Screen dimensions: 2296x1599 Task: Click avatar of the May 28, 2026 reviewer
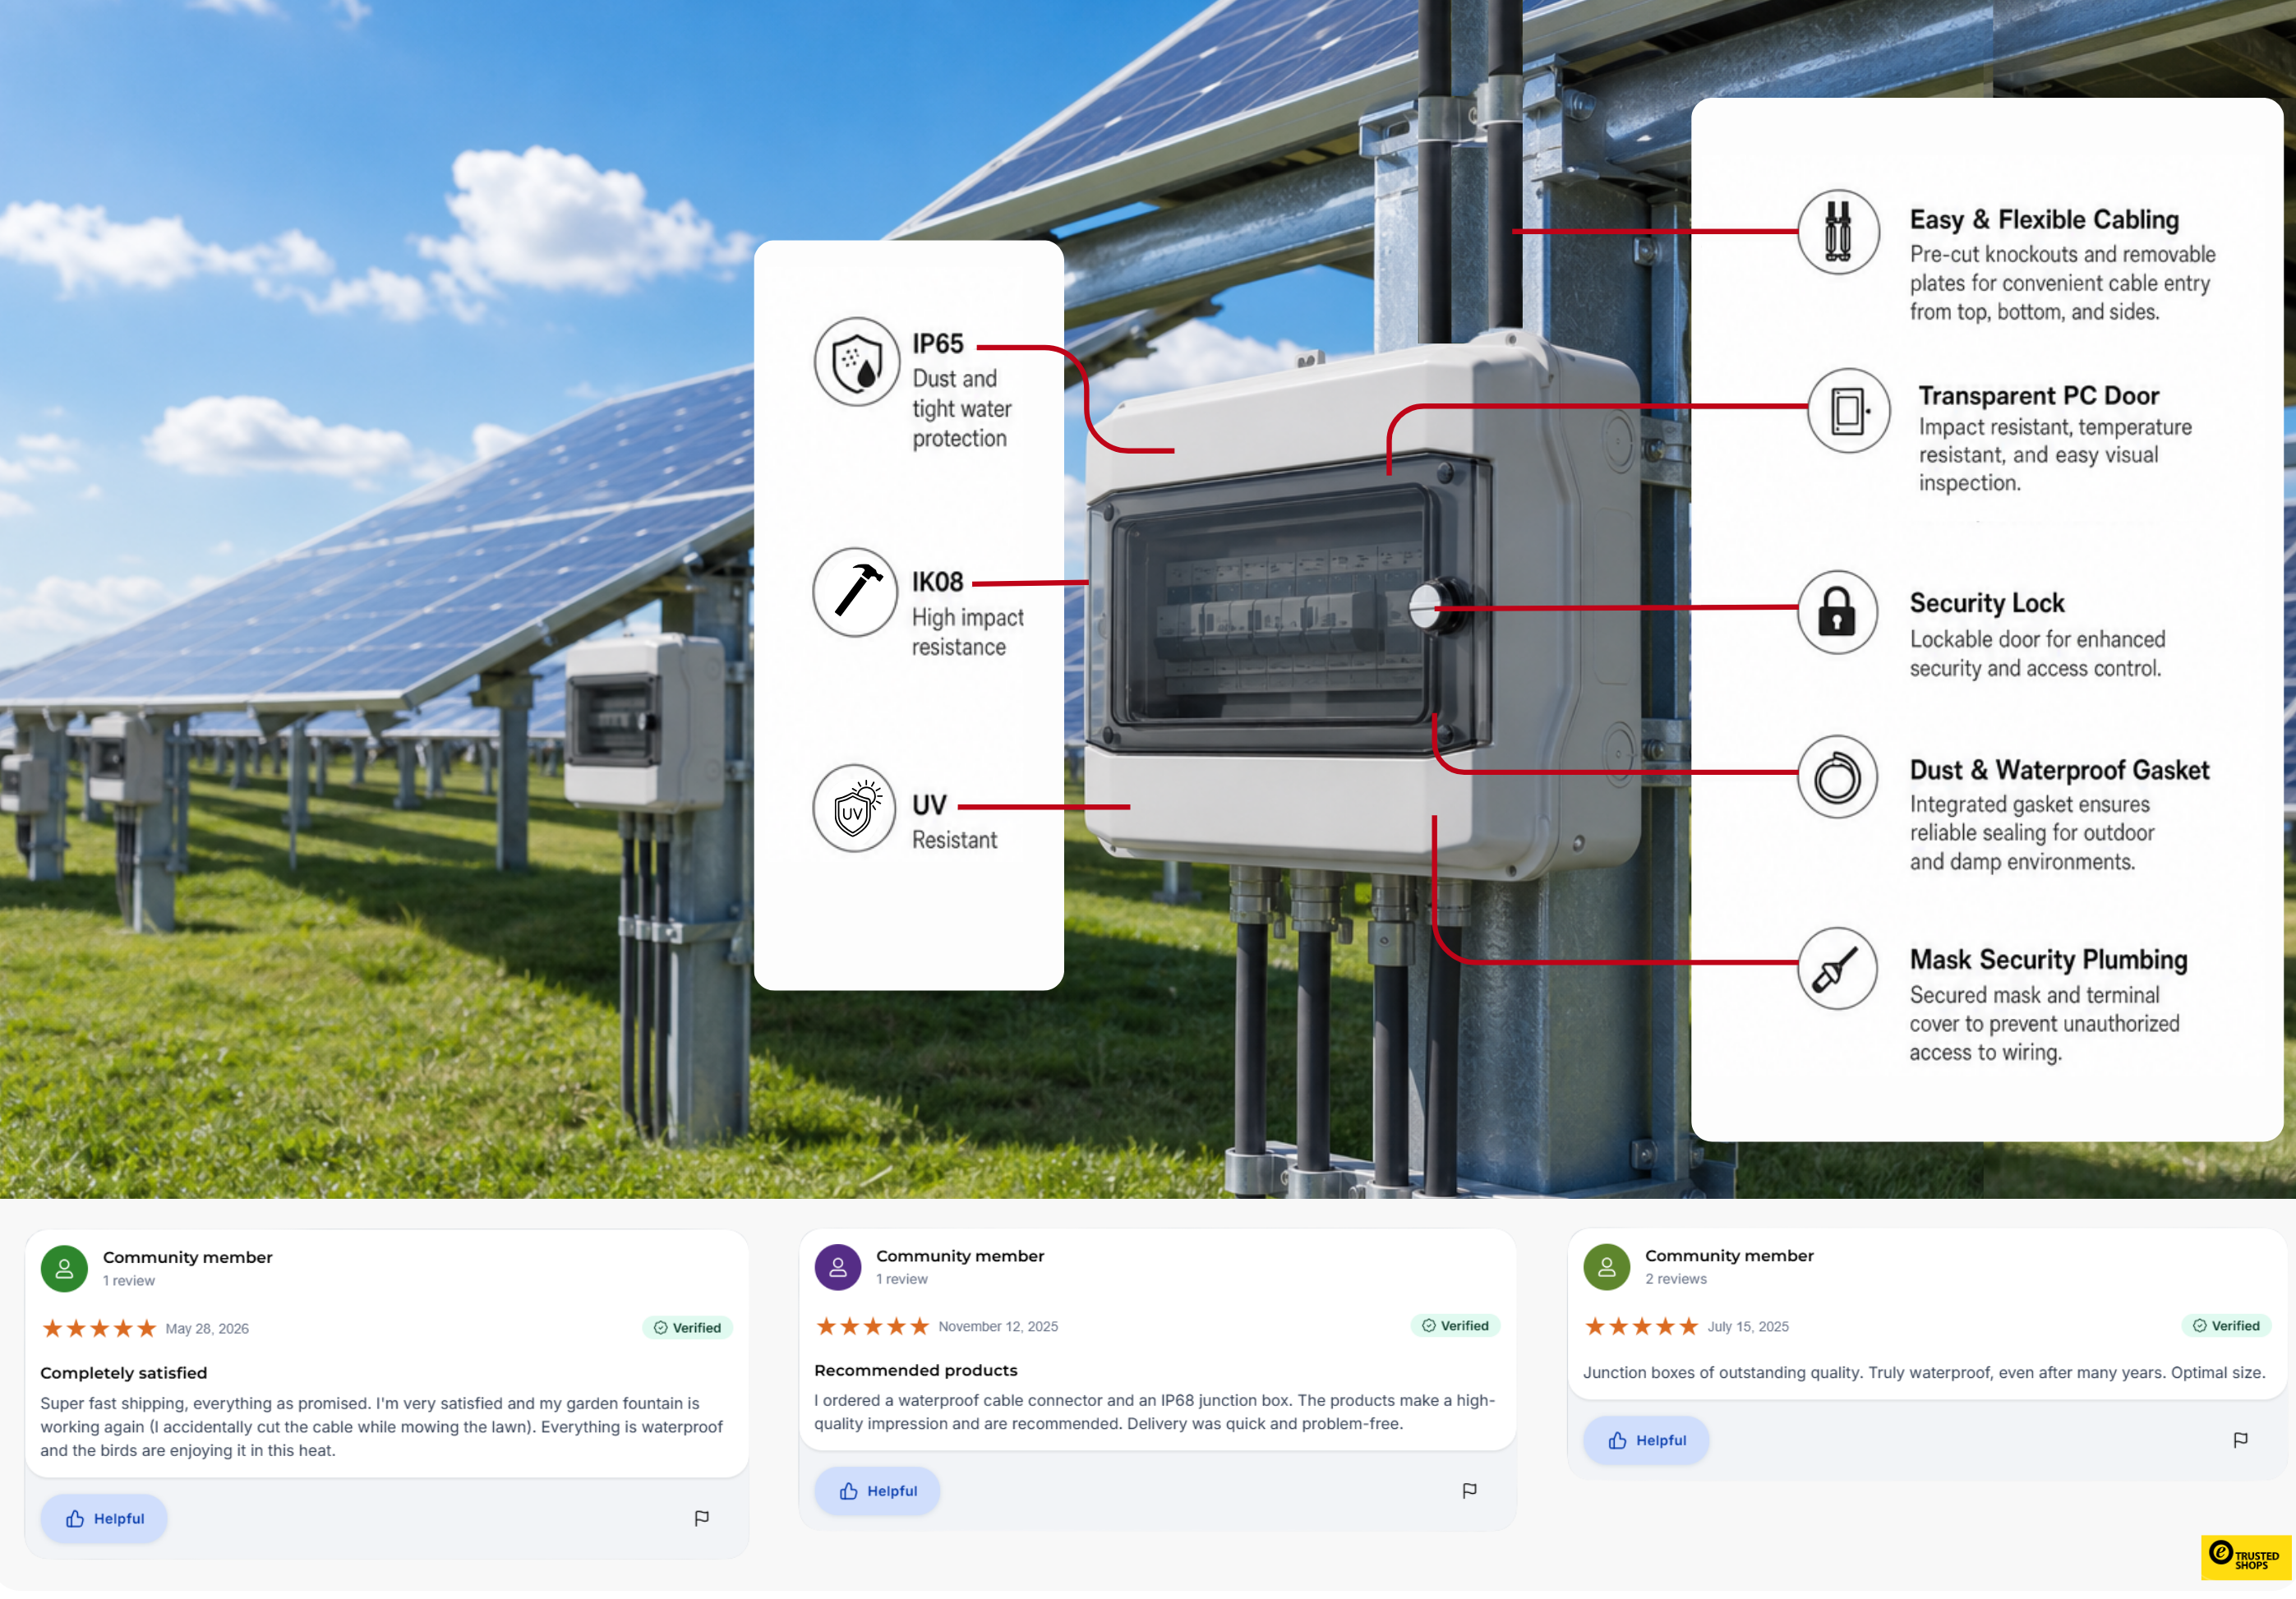pyautogui.click(x=64, y=1268)
